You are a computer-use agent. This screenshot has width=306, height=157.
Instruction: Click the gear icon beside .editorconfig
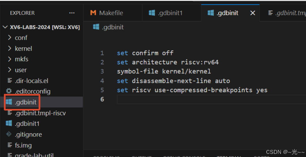coord(9,91)
